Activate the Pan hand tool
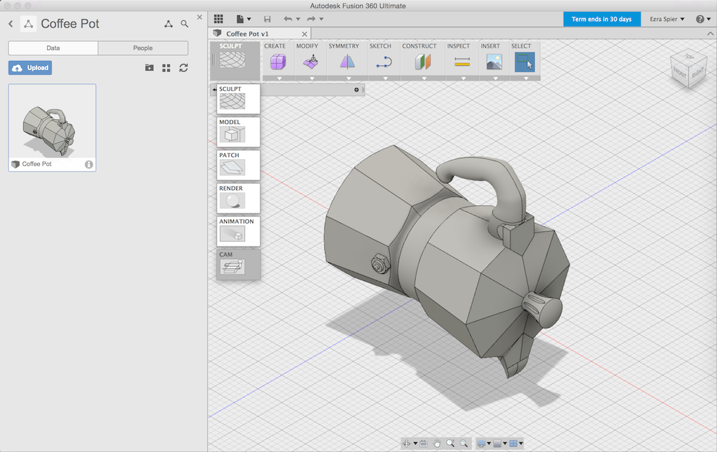The height and width of the screenshot is (452, 717). (x=437, y=443)
